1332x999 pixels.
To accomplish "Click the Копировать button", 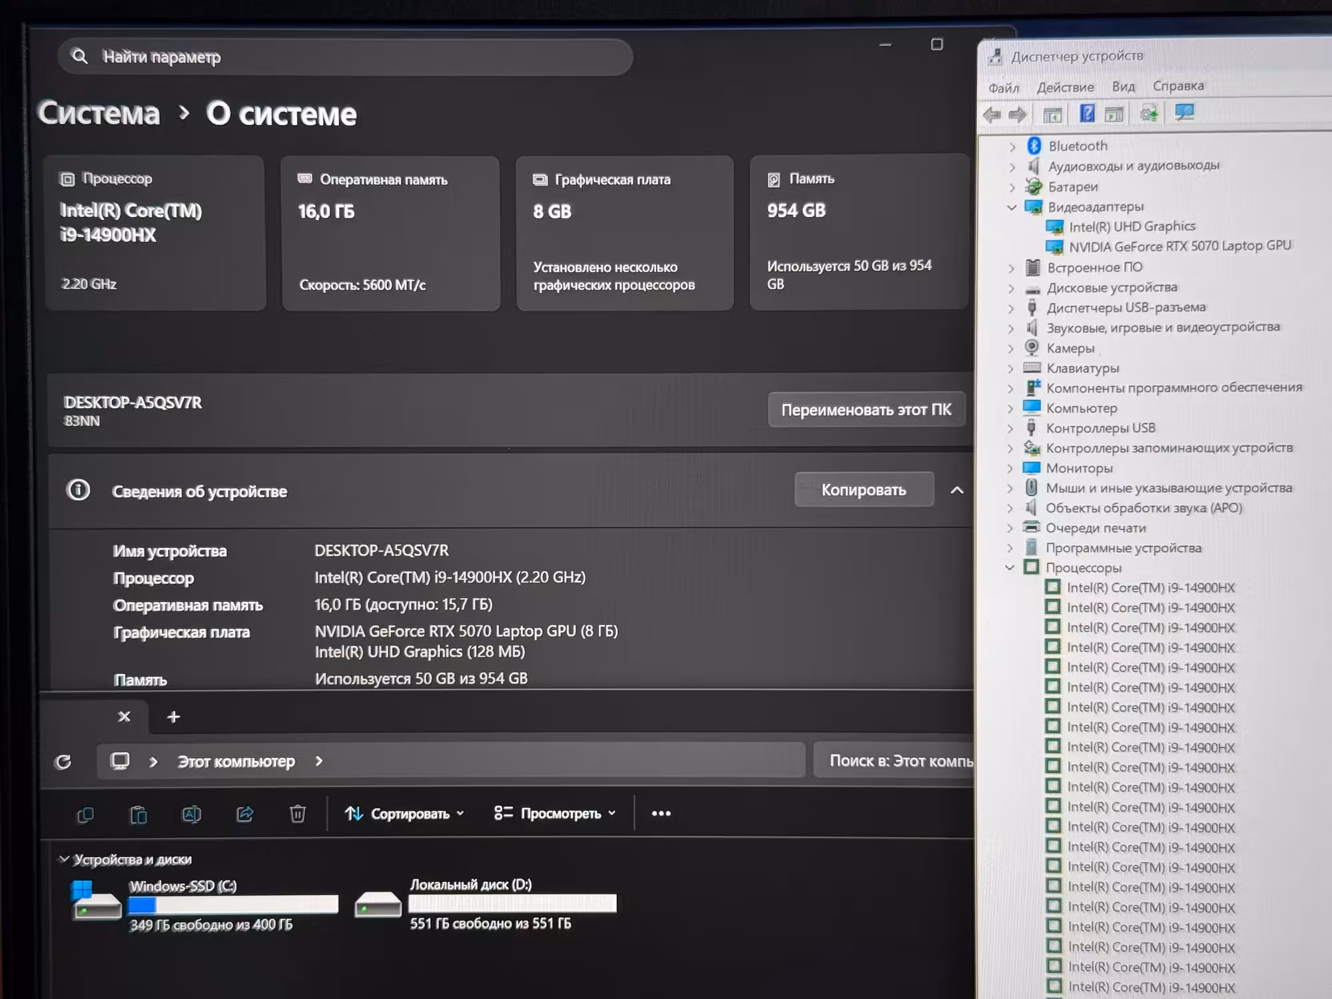I will [864, 490].
